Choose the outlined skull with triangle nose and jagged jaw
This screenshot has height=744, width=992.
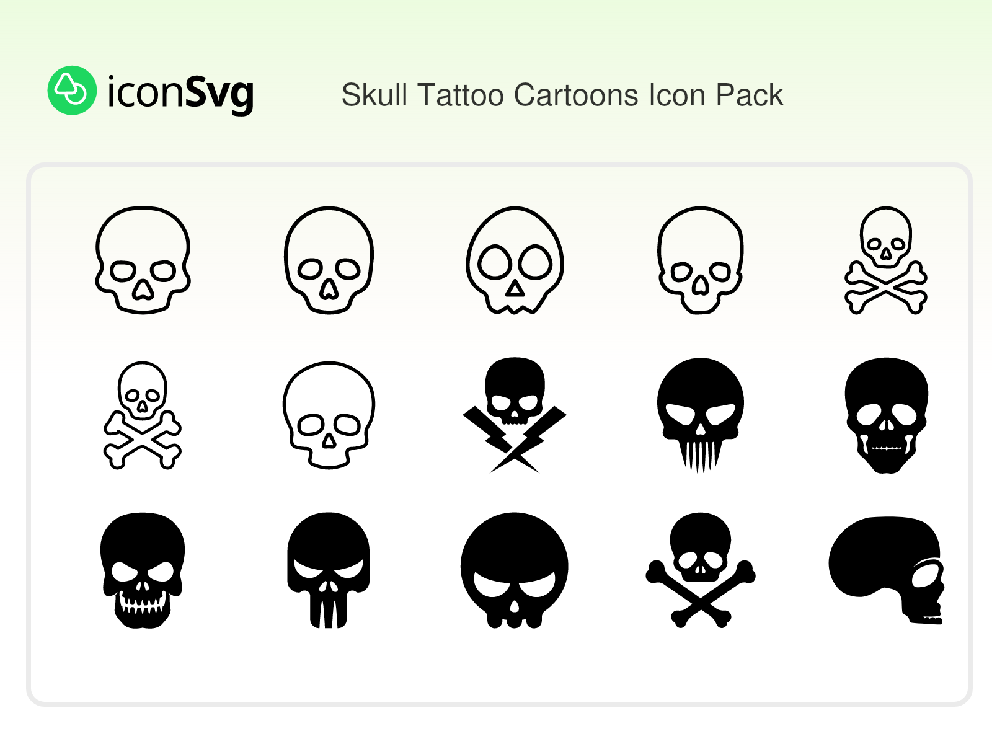pos(515,260)
